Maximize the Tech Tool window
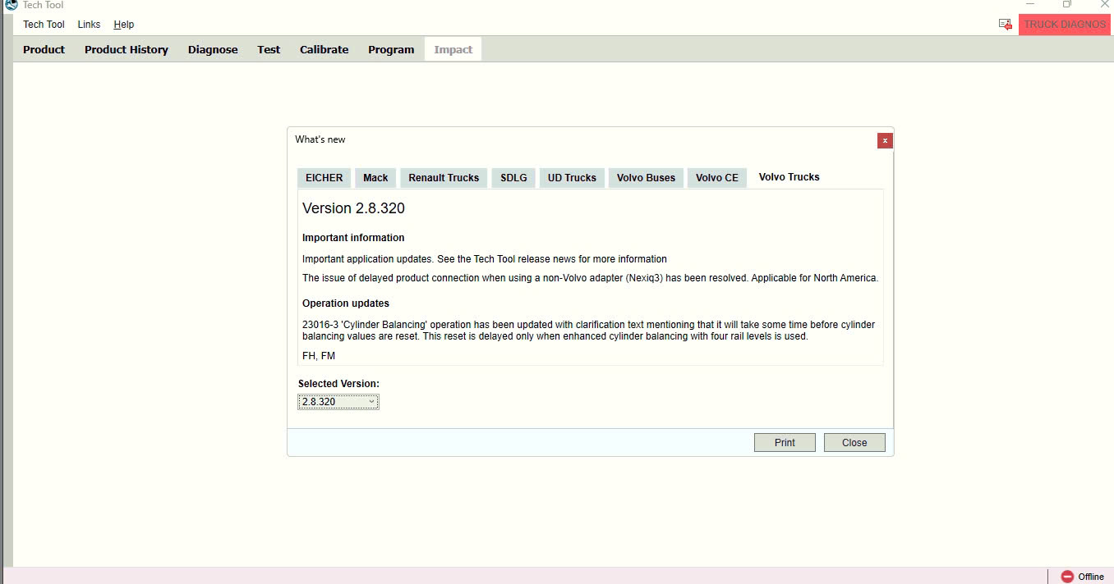The width and height of the screenshot is (1114, 584). [x=1067, y=4]
